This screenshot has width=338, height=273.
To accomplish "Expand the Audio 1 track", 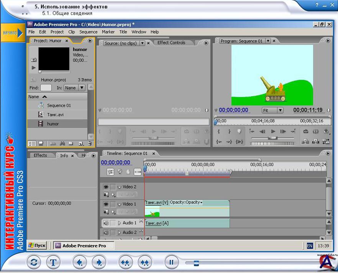I will click(x=119, y=223).
